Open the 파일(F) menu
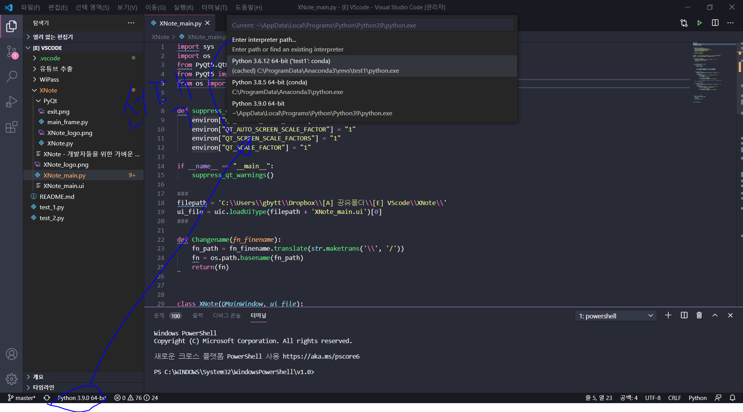Screen dimensions: 743x412 point(30,7)
